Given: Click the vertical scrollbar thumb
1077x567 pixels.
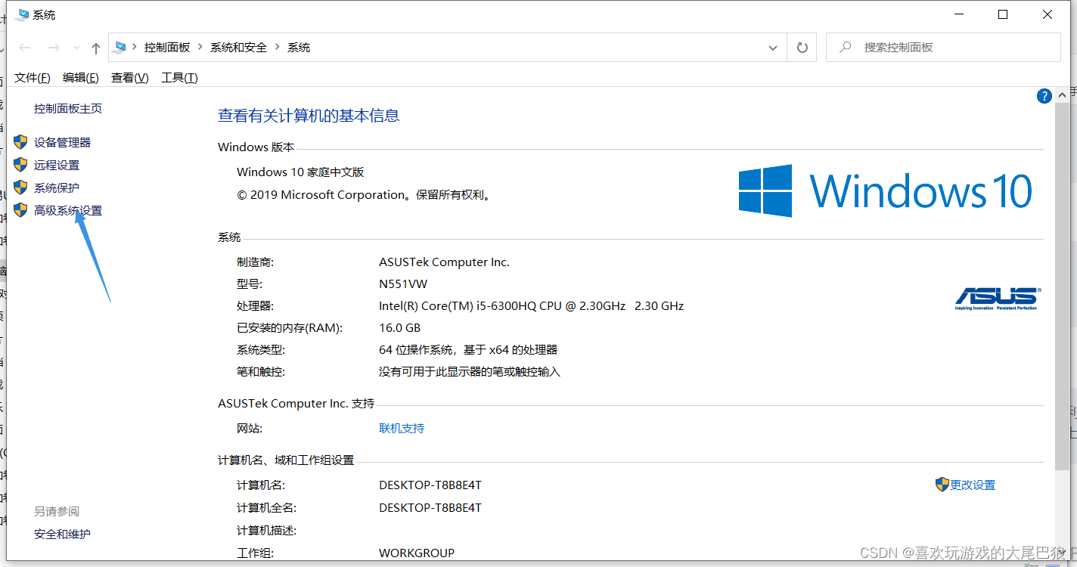Looking at the screenshot, I should pos(1063,286).
